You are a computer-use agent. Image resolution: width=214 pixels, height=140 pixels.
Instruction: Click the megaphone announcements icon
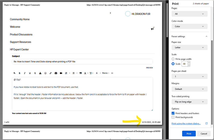[152, 29]
